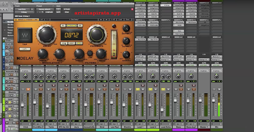Toggle left phase invert ØL button

pyautogui.click(x=63, y=26)
